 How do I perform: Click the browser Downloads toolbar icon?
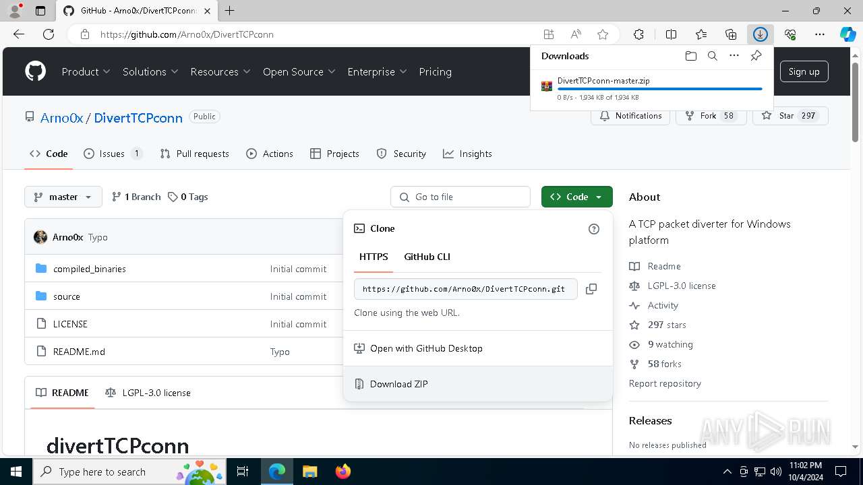click(x=760, y=34)
